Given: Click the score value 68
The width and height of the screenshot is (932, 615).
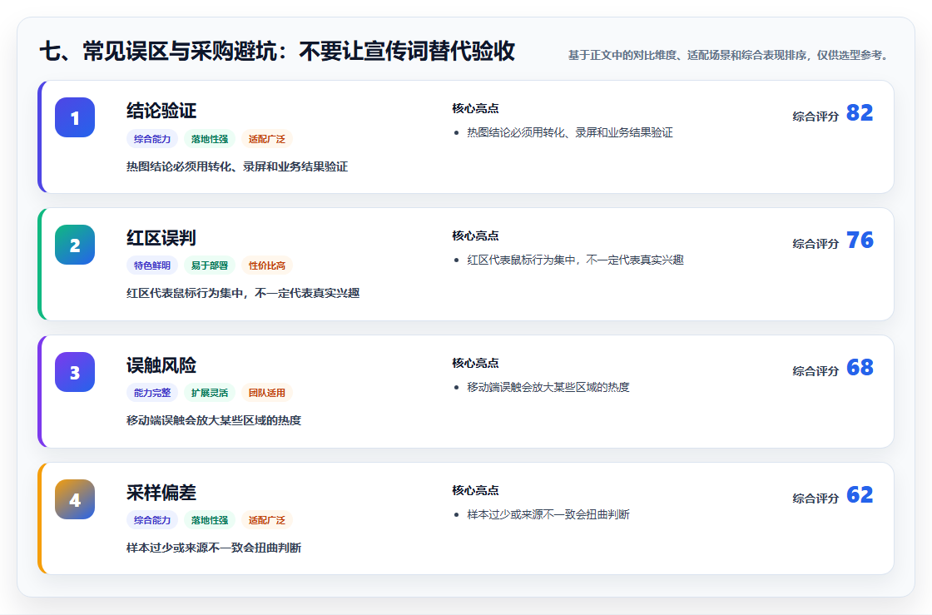Looking at the screenshot, I should click(860, 367).
